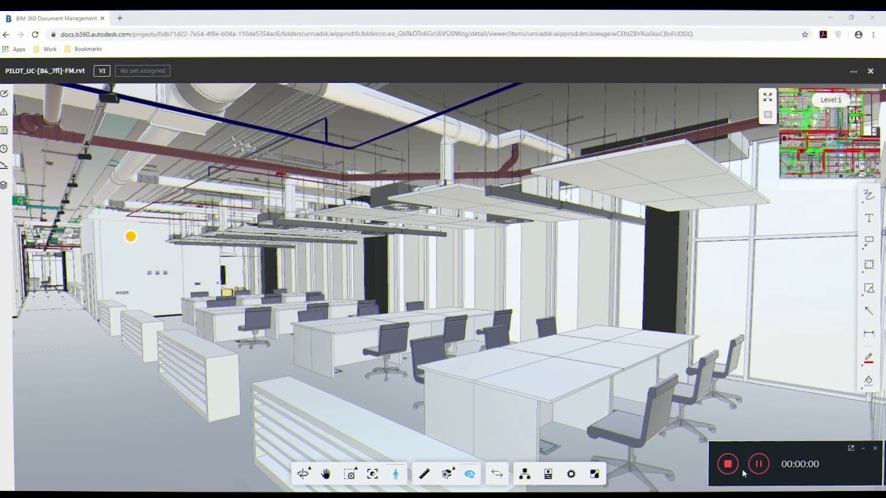
Task: Open the Model Browser tree icon
Action: [x=525, y=474]
